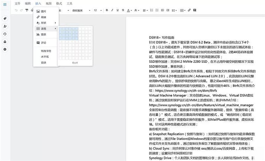Click the paint format brush icon
Image resolution: width=265 pixels, height=161 pixels.
pyautogui.click(x=26, y=10)
